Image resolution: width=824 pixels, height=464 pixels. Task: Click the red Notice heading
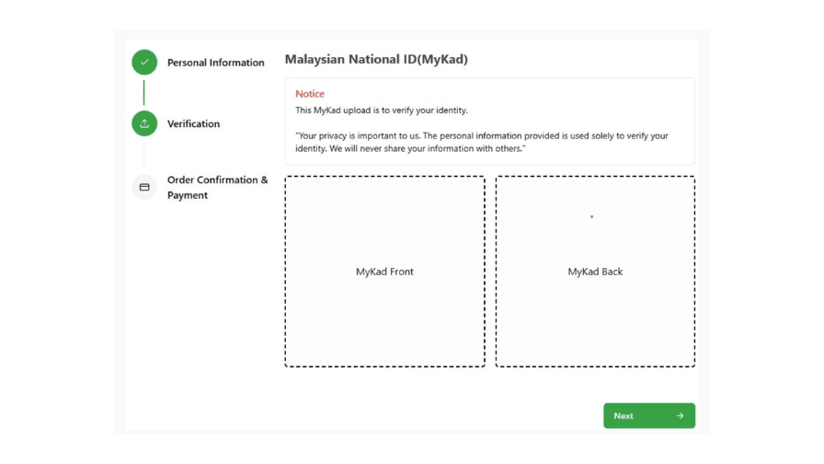click(x=310, y=94)
